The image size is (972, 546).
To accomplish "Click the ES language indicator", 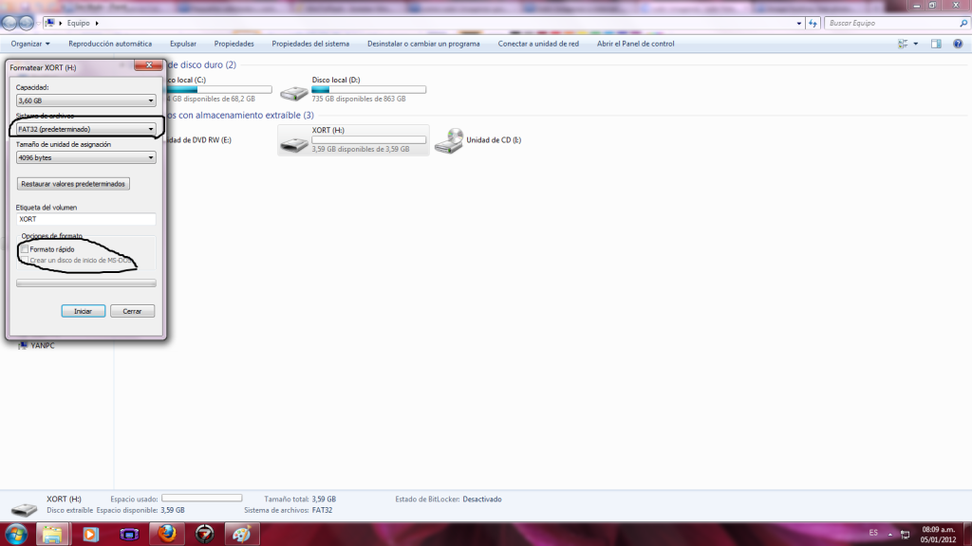I will pyautogui.click(x=873, y=533).
